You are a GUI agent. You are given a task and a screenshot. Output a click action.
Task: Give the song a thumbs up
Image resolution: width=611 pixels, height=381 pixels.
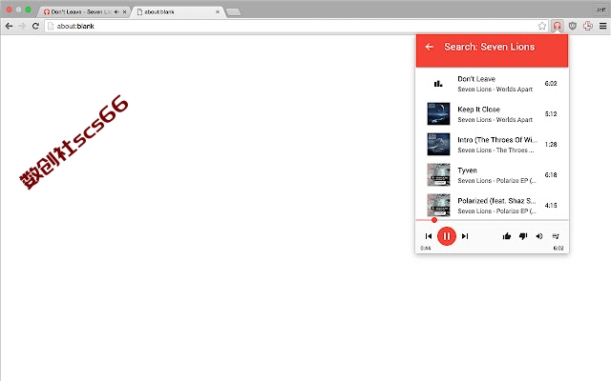(x=507, y=236)
